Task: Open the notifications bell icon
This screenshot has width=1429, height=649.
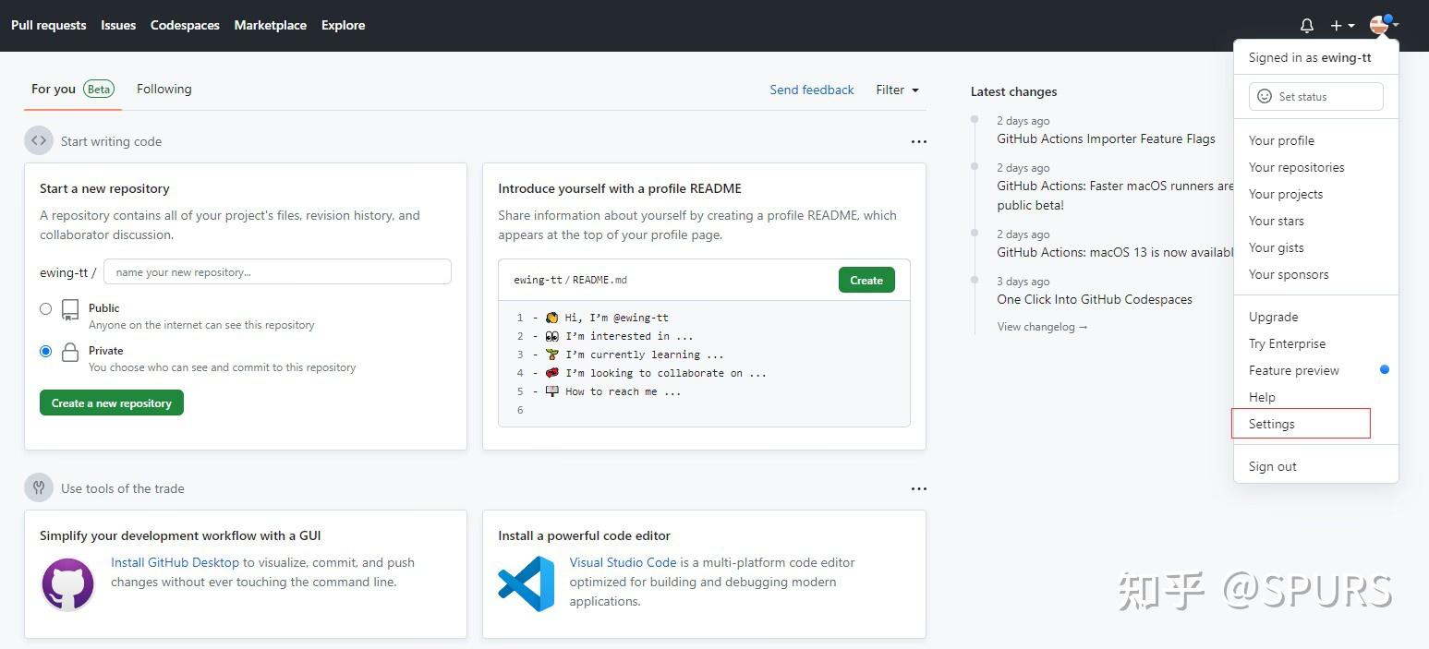Action: coord(1306,26)
